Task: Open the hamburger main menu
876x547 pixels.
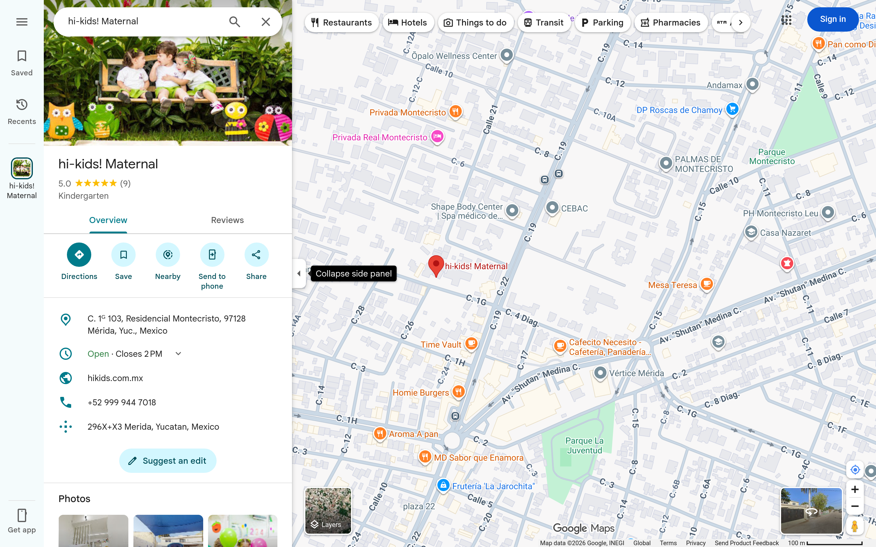Action: [x=22, y=22]
